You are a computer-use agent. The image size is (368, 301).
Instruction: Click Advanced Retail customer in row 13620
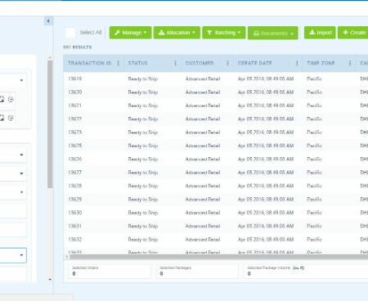tap(203, 92)
